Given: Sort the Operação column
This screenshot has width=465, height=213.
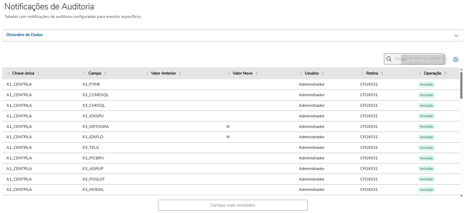Looking at the screenshot, I should click(x=445, y=73).
